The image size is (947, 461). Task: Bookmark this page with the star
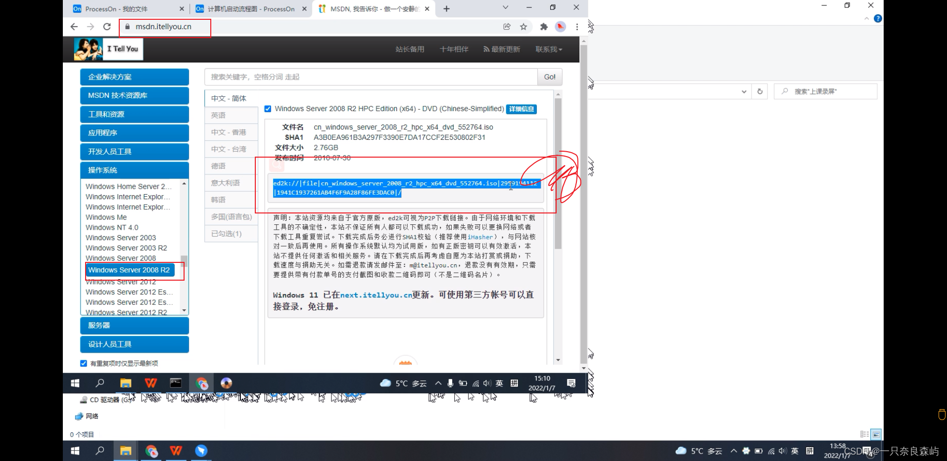click(x=523, y=27)
